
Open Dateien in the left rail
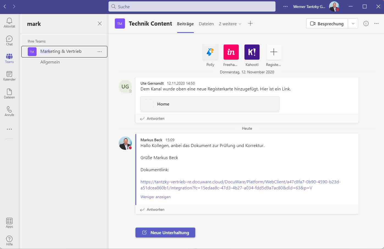9,94
